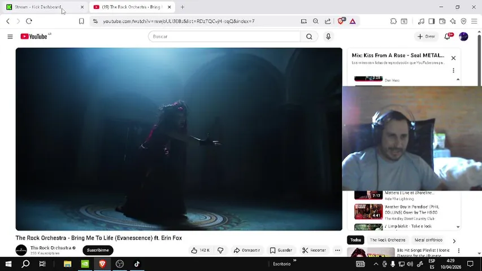482x271 pixels.
Task: Open Windows Start menu
Action: pyautogui.click(x=8, y=264)
